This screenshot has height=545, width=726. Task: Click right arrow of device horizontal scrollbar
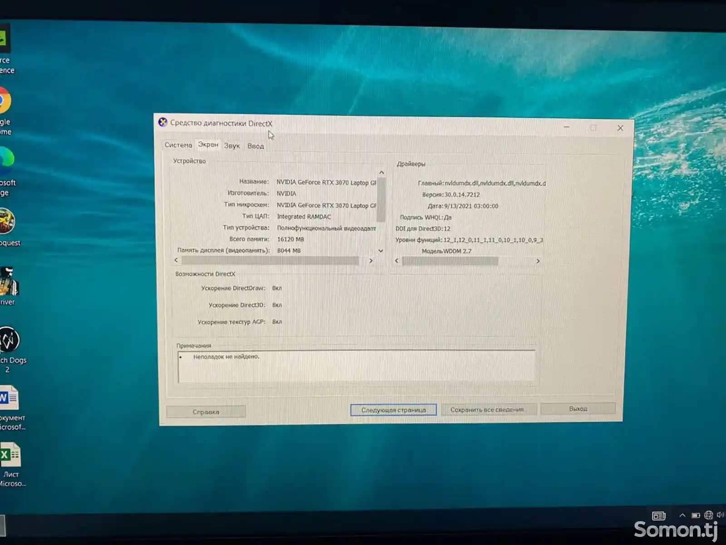371,261
